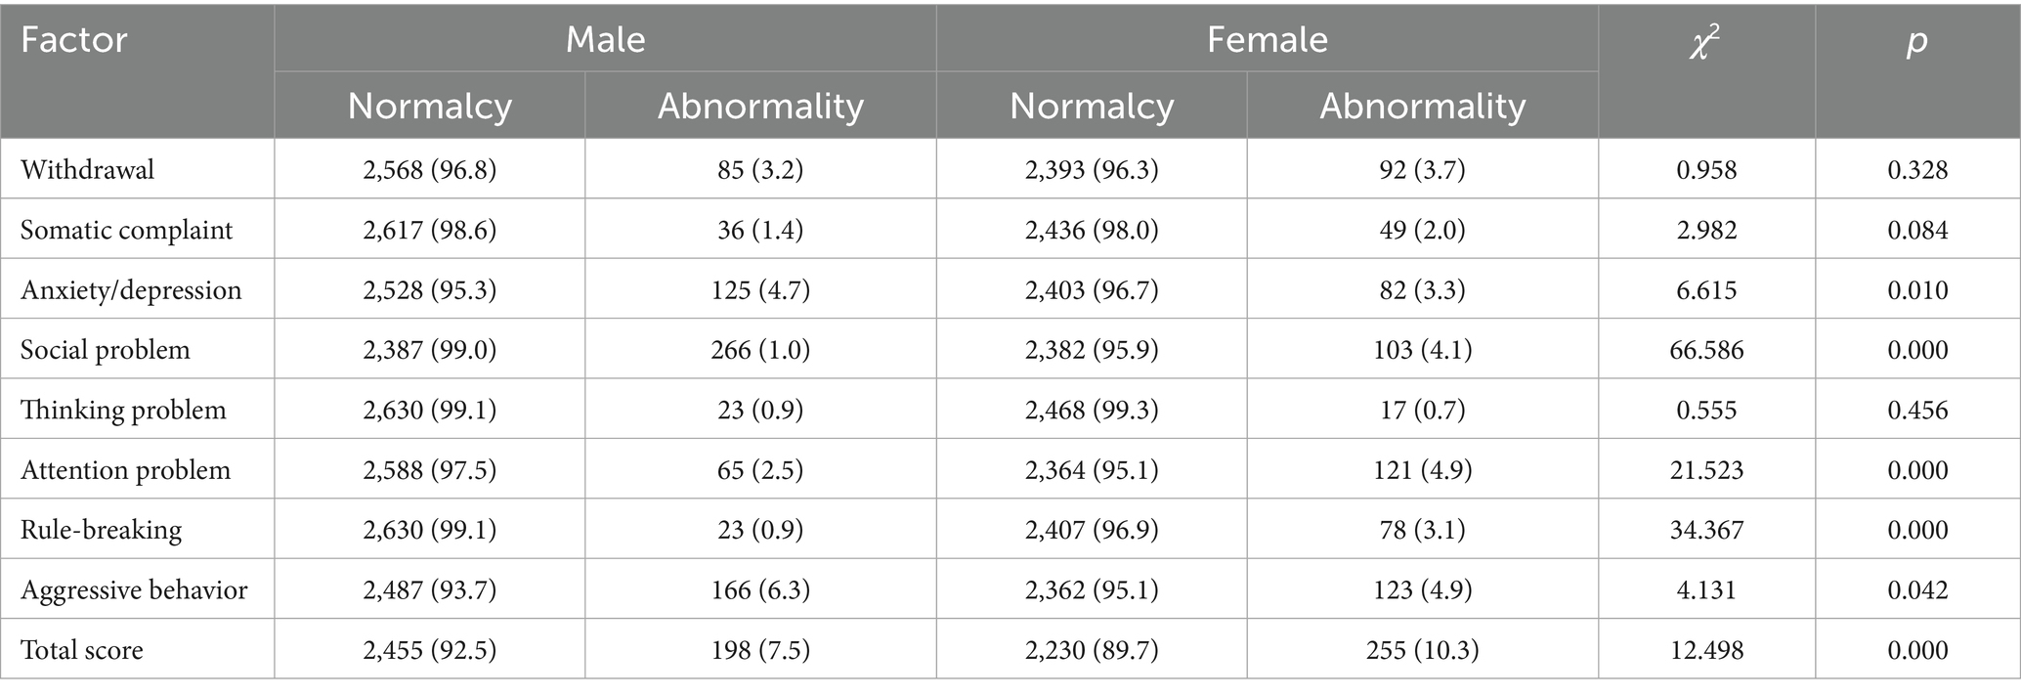The width and height of the screenshot is (2021, 696).
Task: Select the p column header
Action: pyautogui.click(x=1916, y=41)
